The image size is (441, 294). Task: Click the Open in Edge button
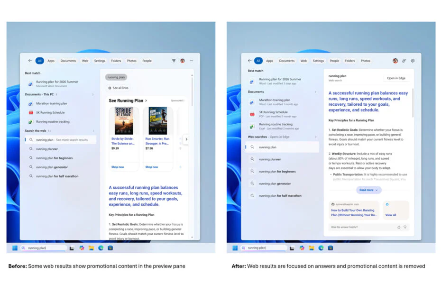tap(396, 78)
